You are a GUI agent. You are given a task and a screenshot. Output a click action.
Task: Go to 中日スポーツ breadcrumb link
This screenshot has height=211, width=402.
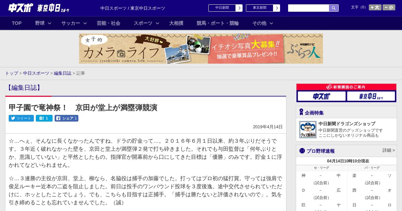coord(36,73)
